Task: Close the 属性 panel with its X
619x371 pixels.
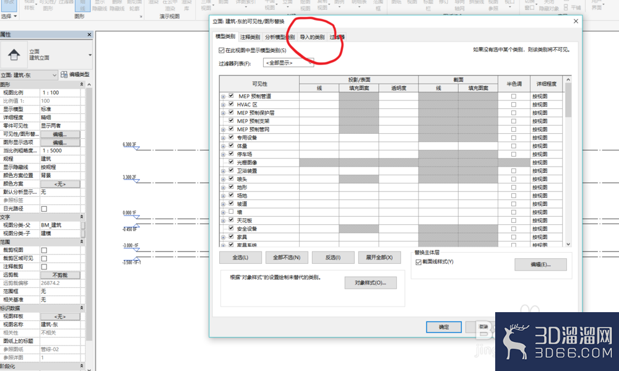Action: pos(89,34)
